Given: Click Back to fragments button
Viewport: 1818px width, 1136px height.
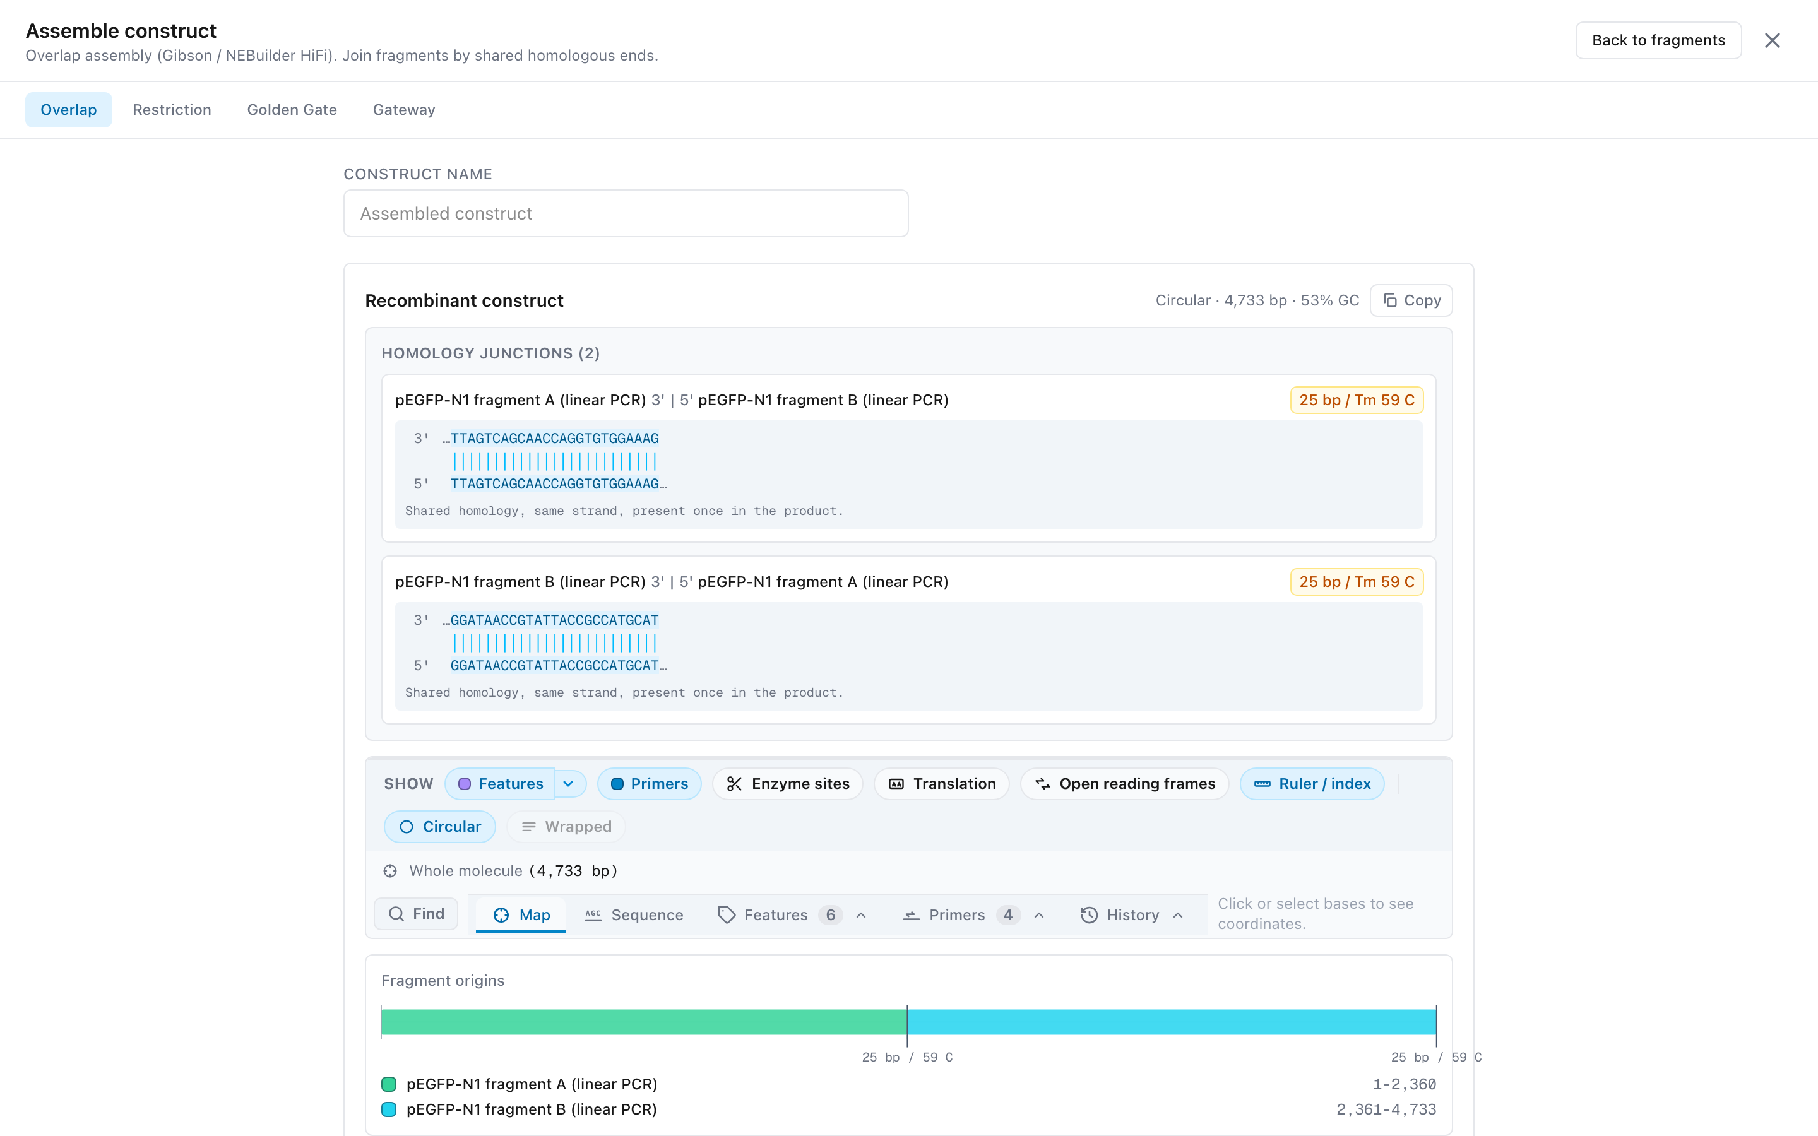Looking at the screenshot, I should coord(1658,40).
